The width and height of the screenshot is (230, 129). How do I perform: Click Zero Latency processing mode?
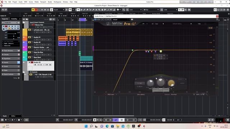pyautogui.click(x=141, y=95)
